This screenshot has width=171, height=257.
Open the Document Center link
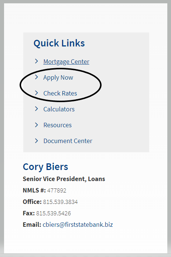click(x=68, y=141)
